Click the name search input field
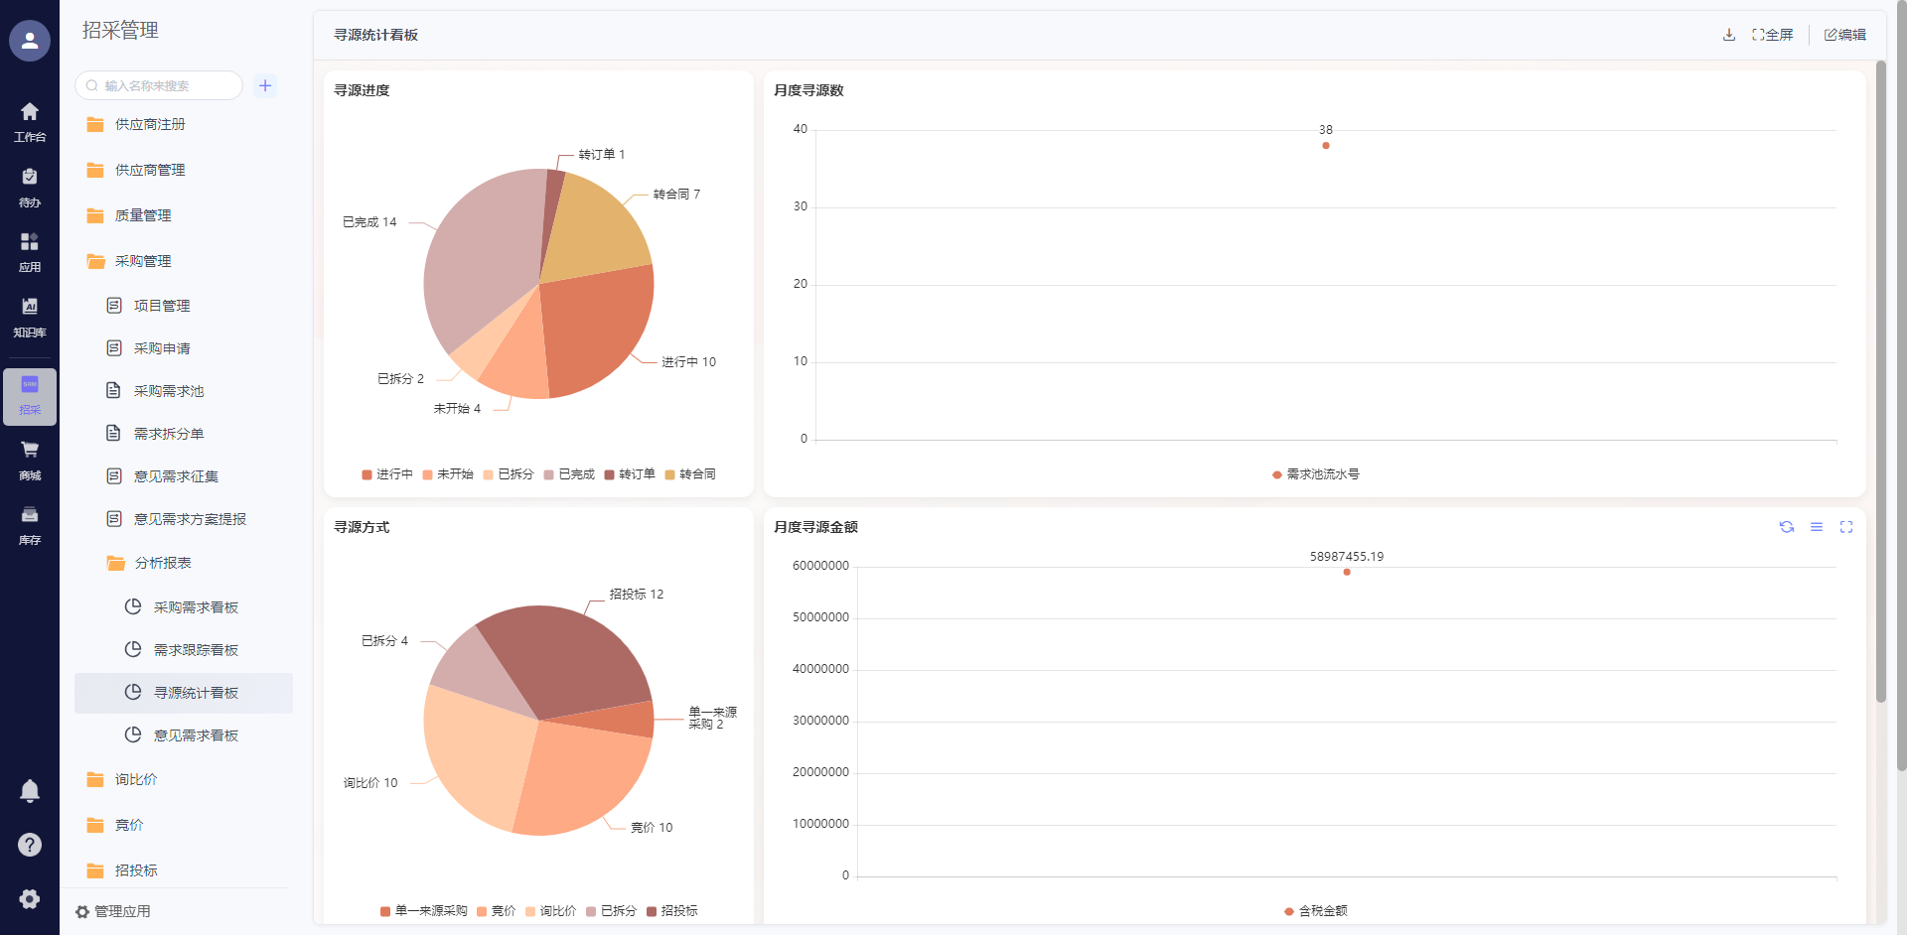 [164, 85]
